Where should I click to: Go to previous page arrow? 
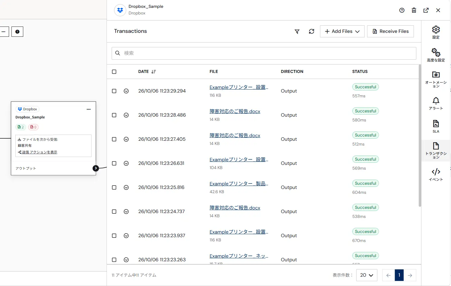pyautogui.click(x=389, y=275)
